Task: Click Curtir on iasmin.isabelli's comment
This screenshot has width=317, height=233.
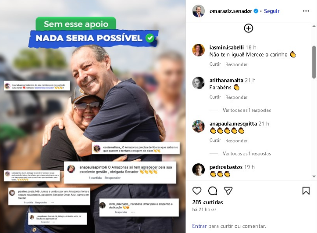Action: point(215,64)
